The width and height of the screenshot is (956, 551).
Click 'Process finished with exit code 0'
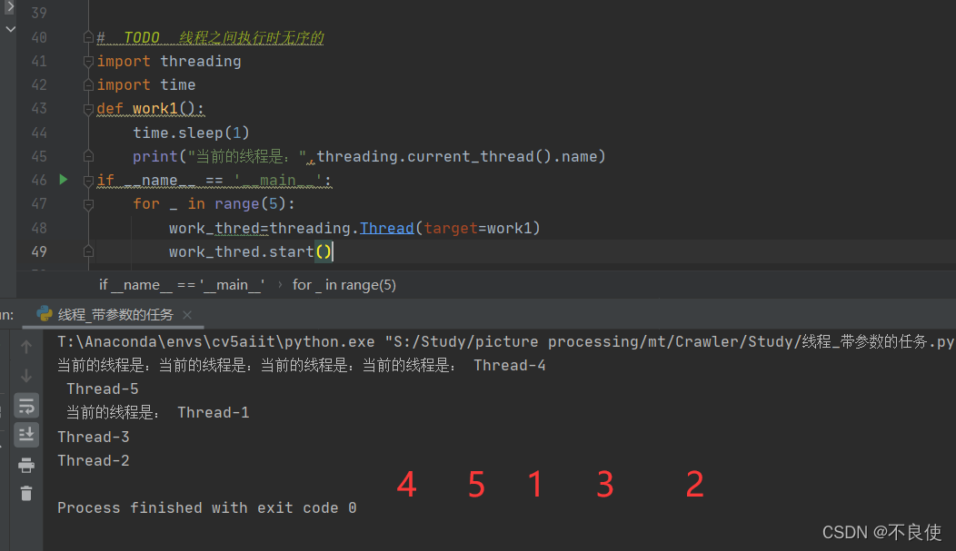(x=206, y=507)
